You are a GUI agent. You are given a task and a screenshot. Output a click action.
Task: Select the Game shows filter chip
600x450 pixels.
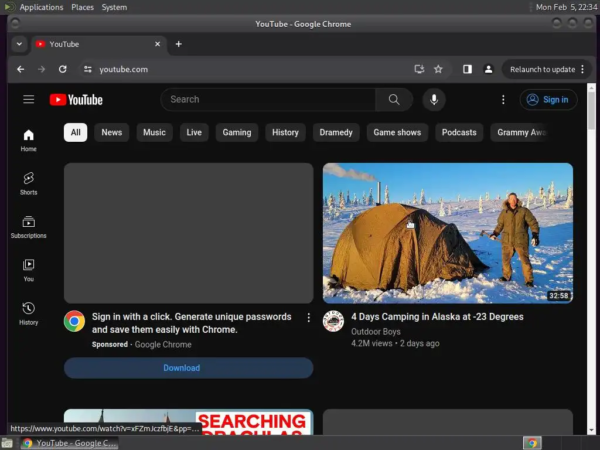click(397, 132)
